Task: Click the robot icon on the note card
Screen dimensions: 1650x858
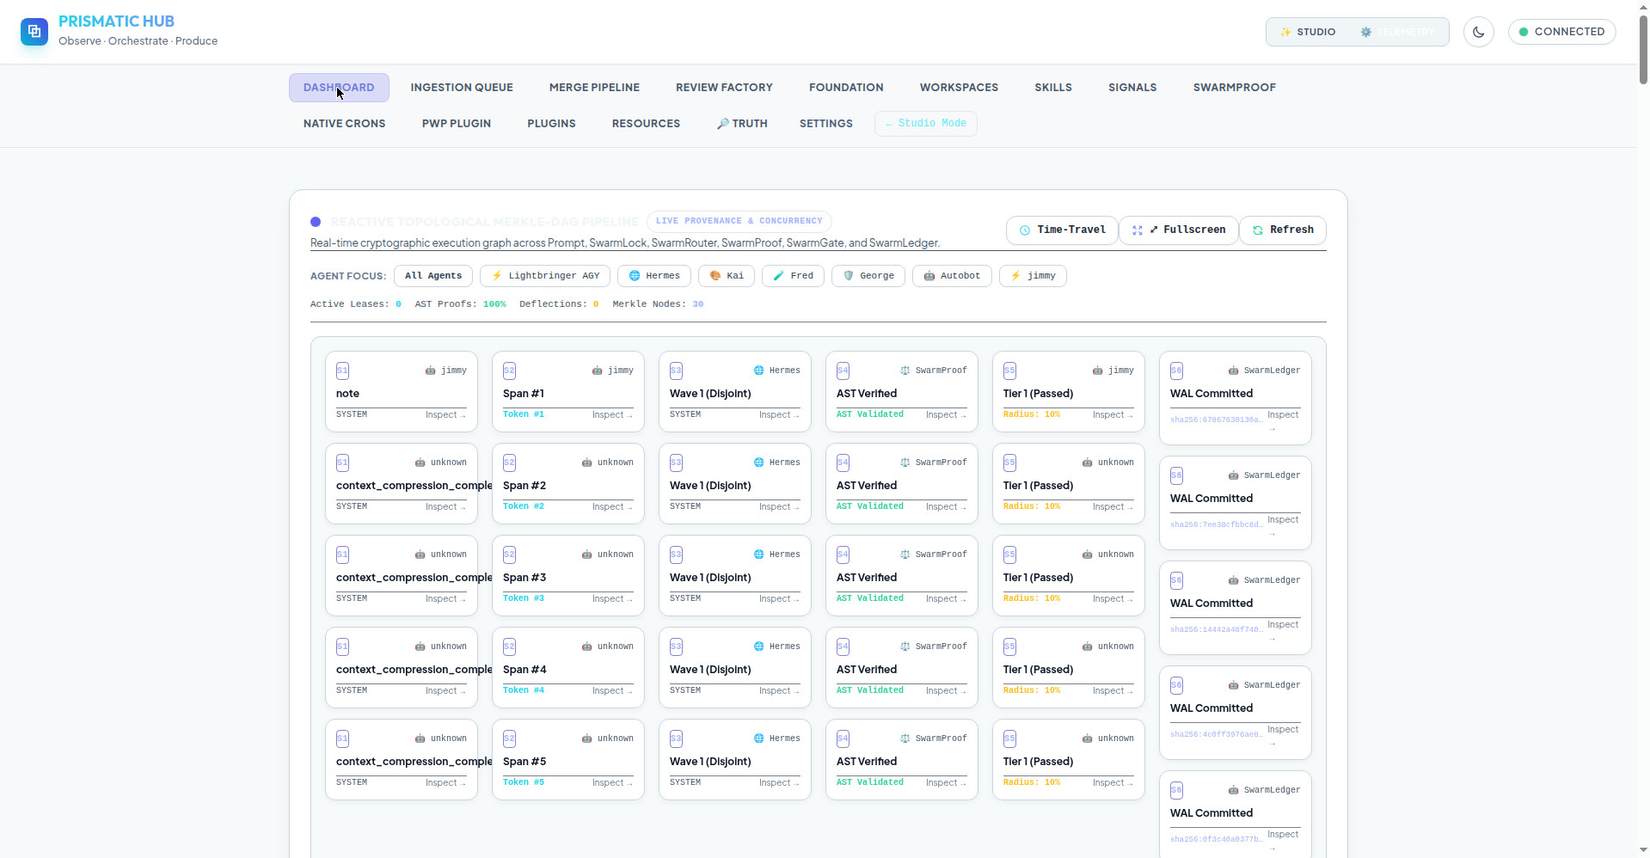Action: tap(430, 371)
